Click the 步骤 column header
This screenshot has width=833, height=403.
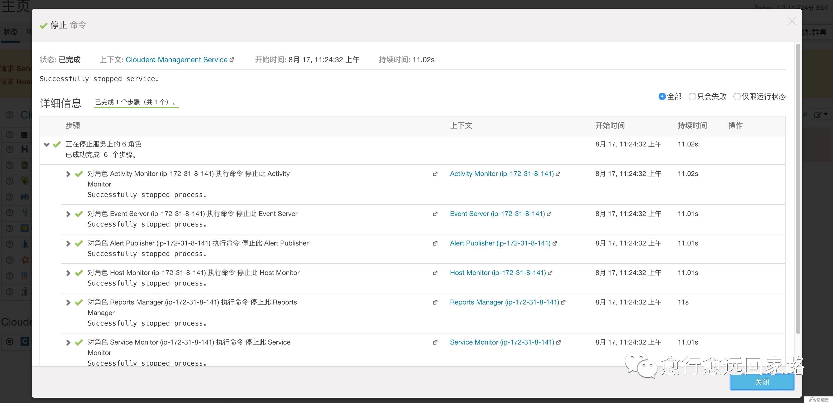73,125
